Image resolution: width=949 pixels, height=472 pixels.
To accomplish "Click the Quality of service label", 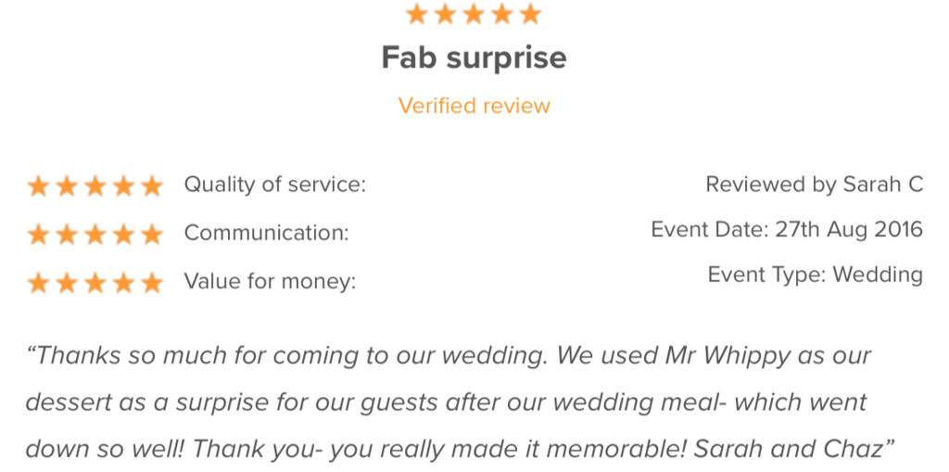I will (x=275, y=185).
